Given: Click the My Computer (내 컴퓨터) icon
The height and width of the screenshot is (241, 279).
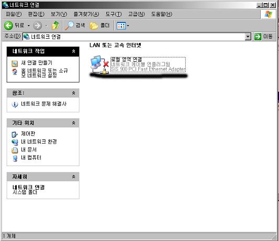Looking at the screenshot, I should (x=15, y=158).
